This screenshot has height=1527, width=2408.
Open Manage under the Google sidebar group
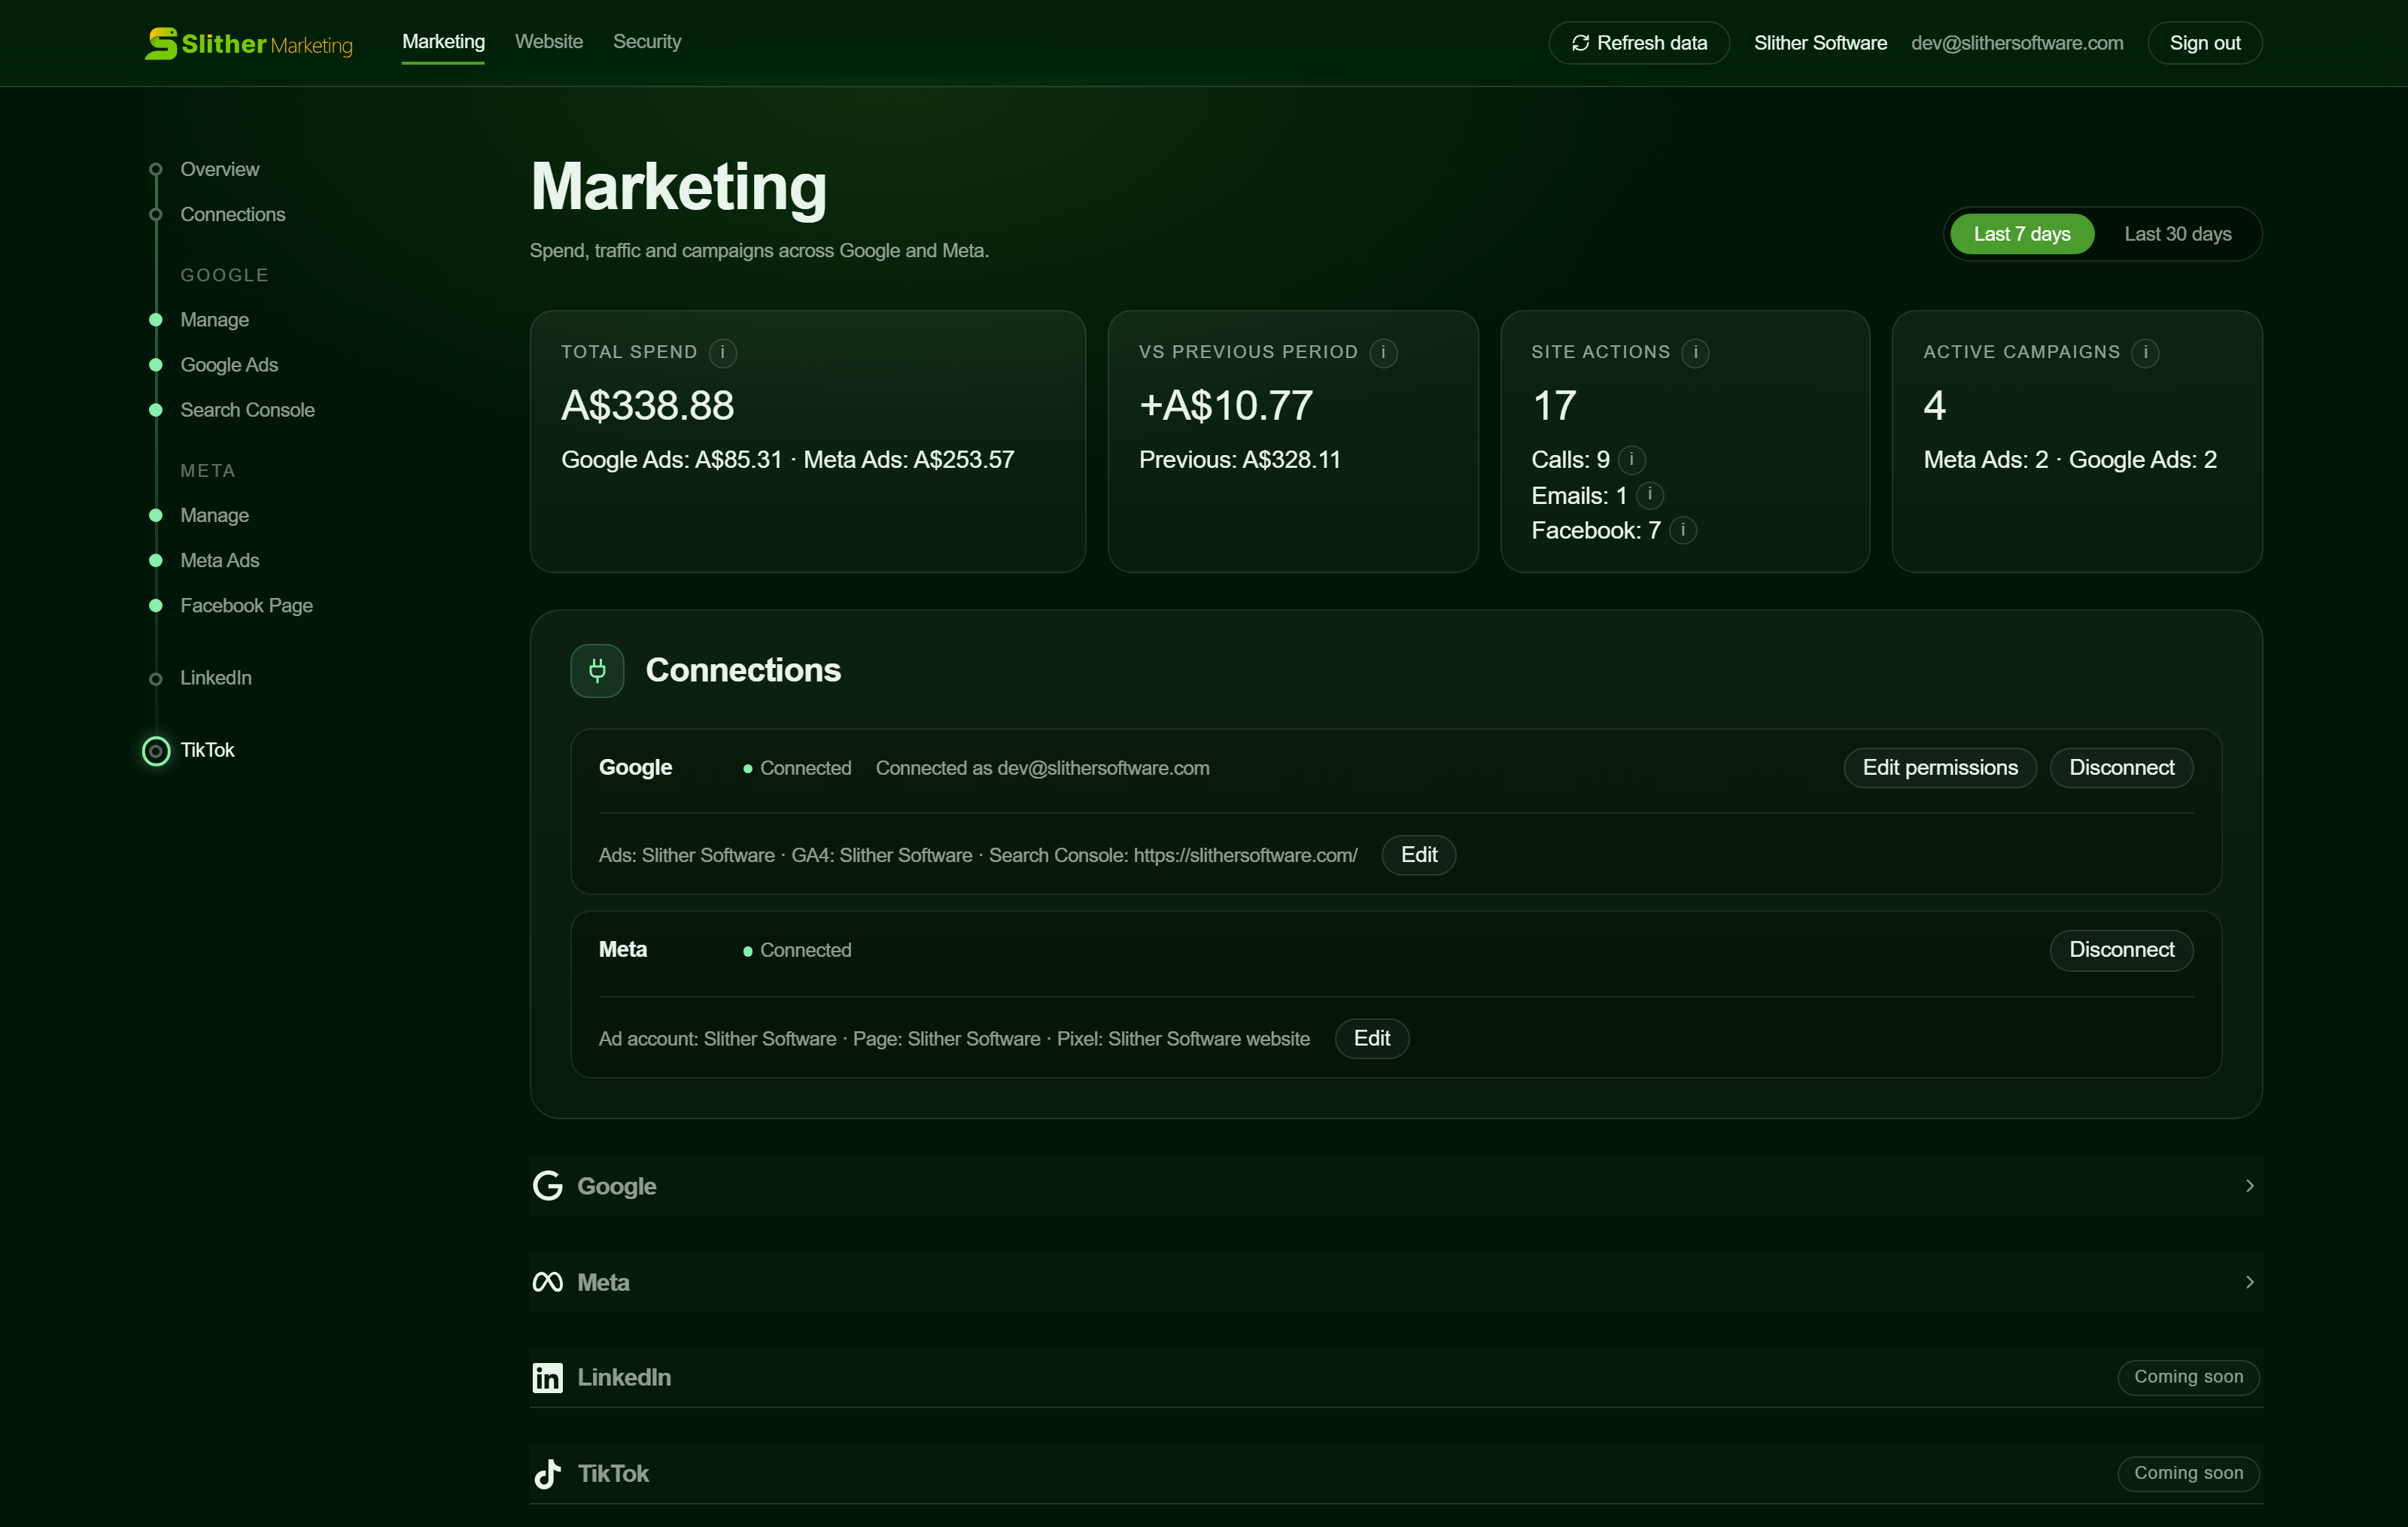214,320
